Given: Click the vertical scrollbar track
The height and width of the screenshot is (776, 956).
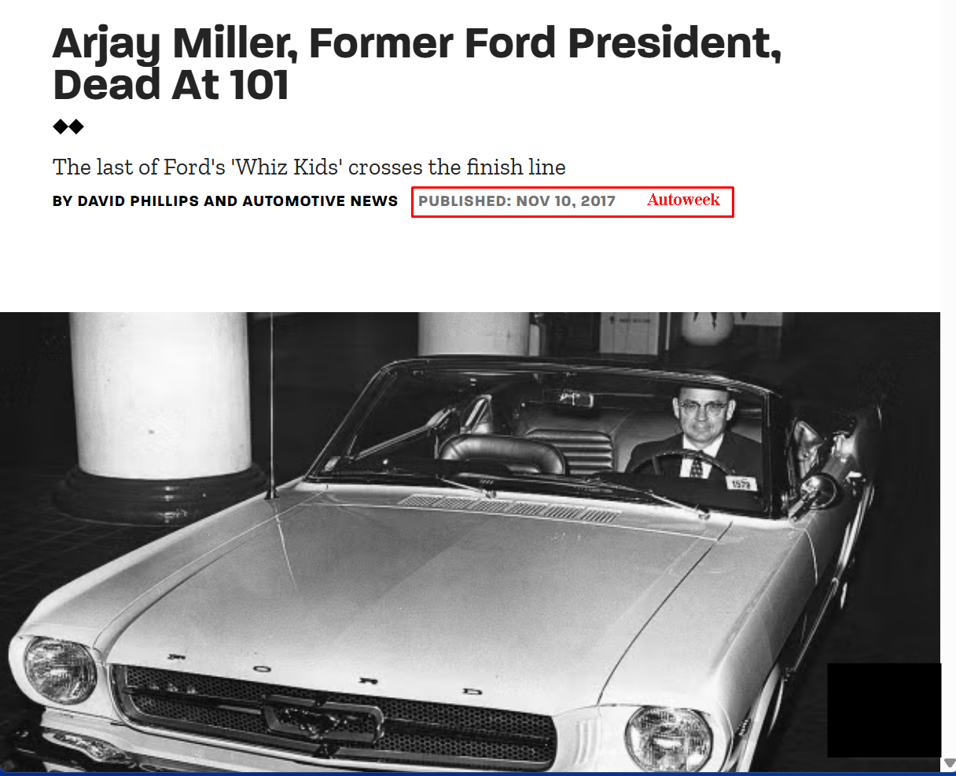Looking at the screenshot, I should [x=948, y=377].
